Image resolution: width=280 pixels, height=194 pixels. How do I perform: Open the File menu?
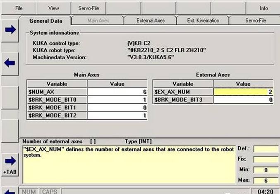[19, 8]
